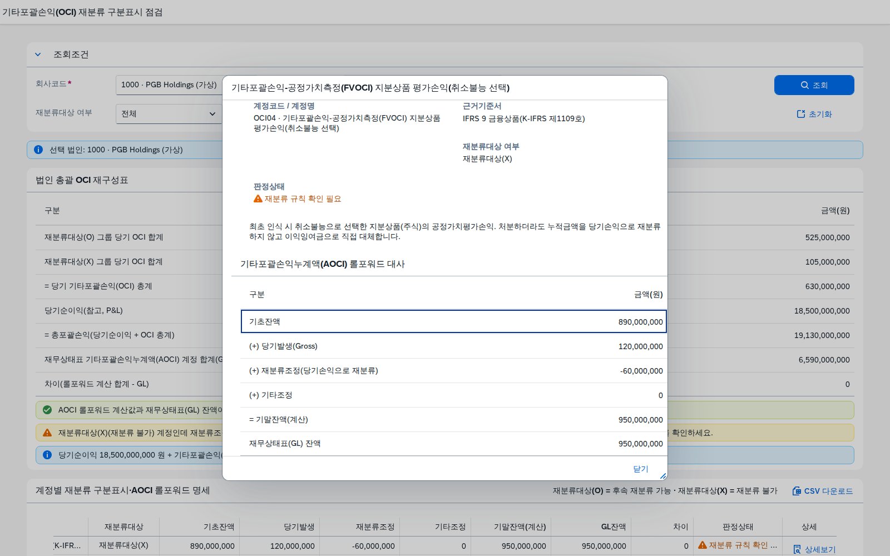Screen dimensions: 890x556
Task: Click the 재분류대상(X) value in dialog
Action: pyautogui.click(x=487, y=158)
